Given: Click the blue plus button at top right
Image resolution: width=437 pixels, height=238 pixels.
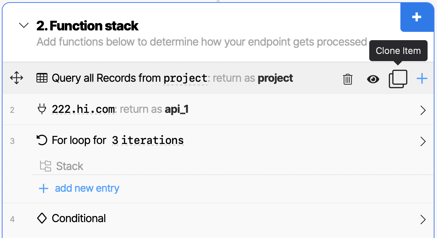Looking at the screenshot, I should 416,17.
